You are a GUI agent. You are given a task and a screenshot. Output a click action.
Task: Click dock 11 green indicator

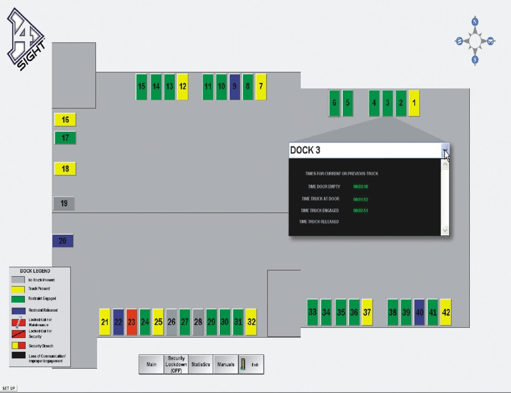208,87
